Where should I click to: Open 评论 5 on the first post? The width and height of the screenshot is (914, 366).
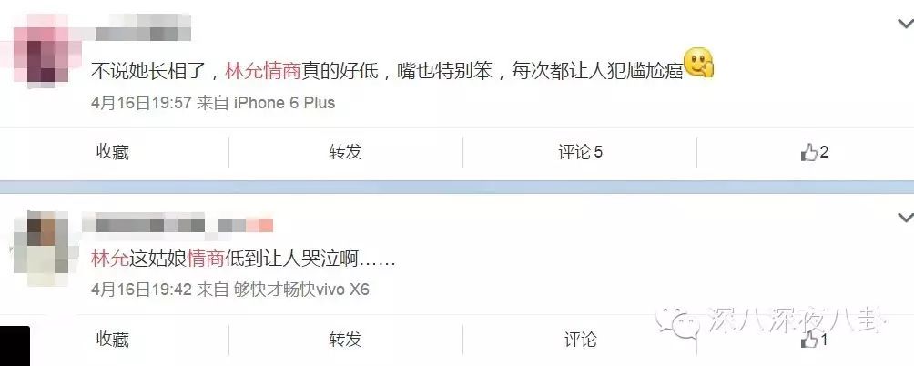[x=580, y=153]
